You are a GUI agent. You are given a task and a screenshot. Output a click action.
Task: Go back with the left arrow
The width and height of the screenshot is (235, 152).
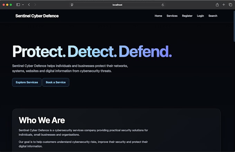coord(29,5)
